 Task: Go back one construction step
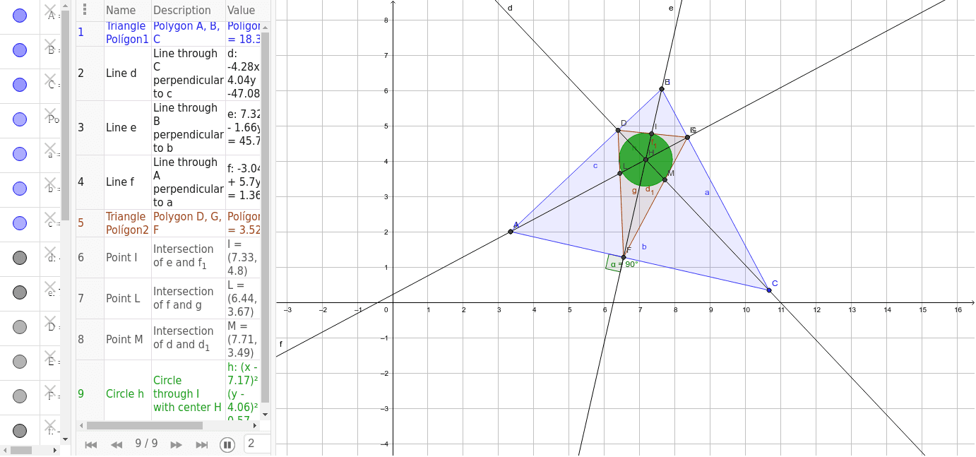tap(117, 444)
